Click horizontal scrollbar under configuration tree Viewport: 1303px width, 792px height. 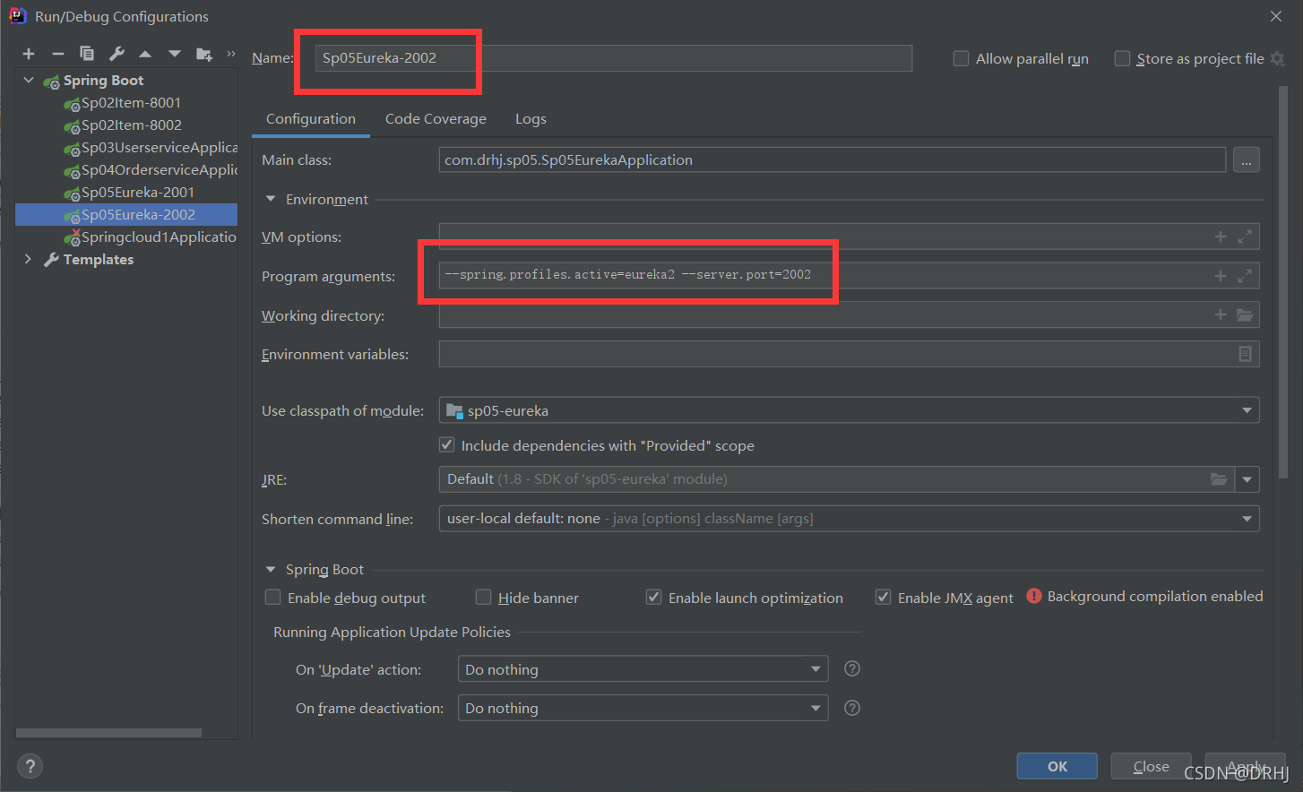click(x=108, y=733)
